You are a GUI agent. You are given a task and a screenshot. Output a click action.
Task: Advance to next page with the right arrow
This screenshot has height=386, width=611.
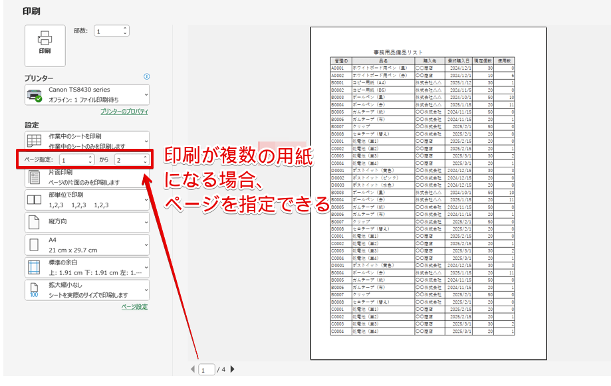coord(232,369)
